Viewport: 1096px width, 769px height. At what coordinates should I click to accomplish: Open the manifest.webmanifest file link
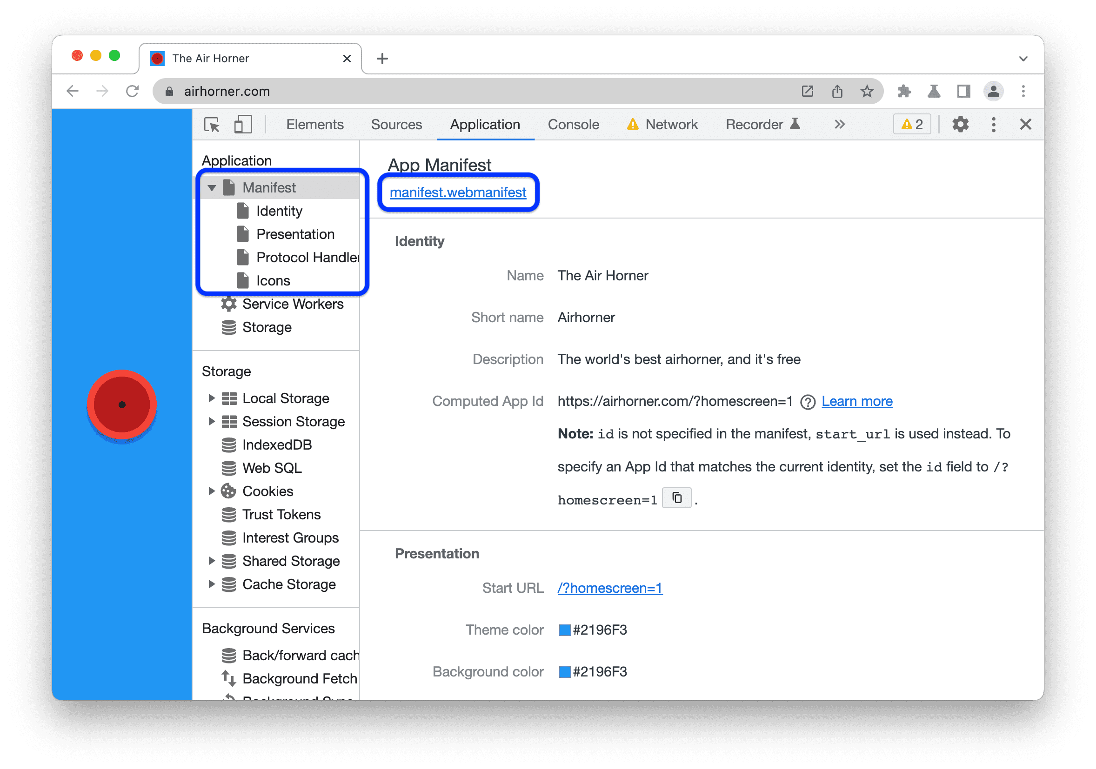click(459, 192)
